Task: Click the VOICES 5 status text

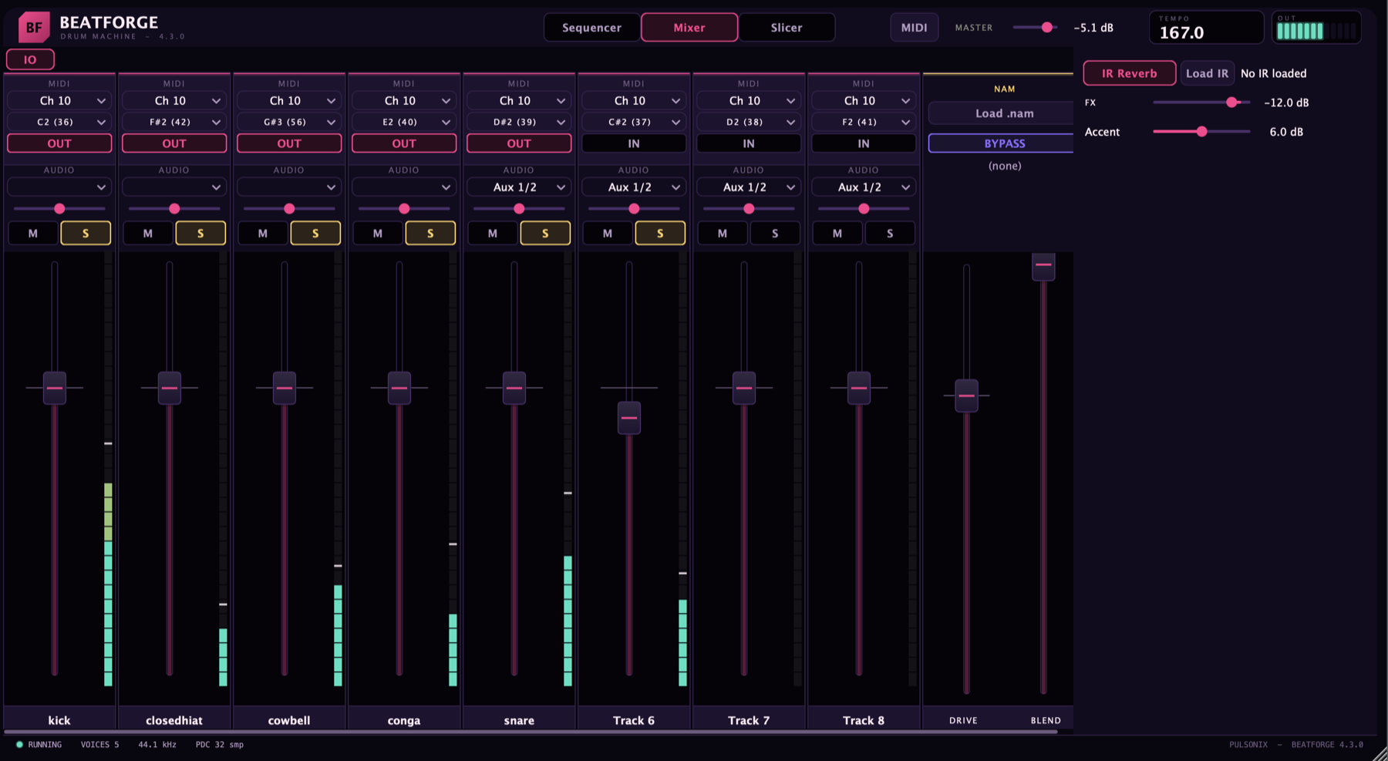Action: 100,744
